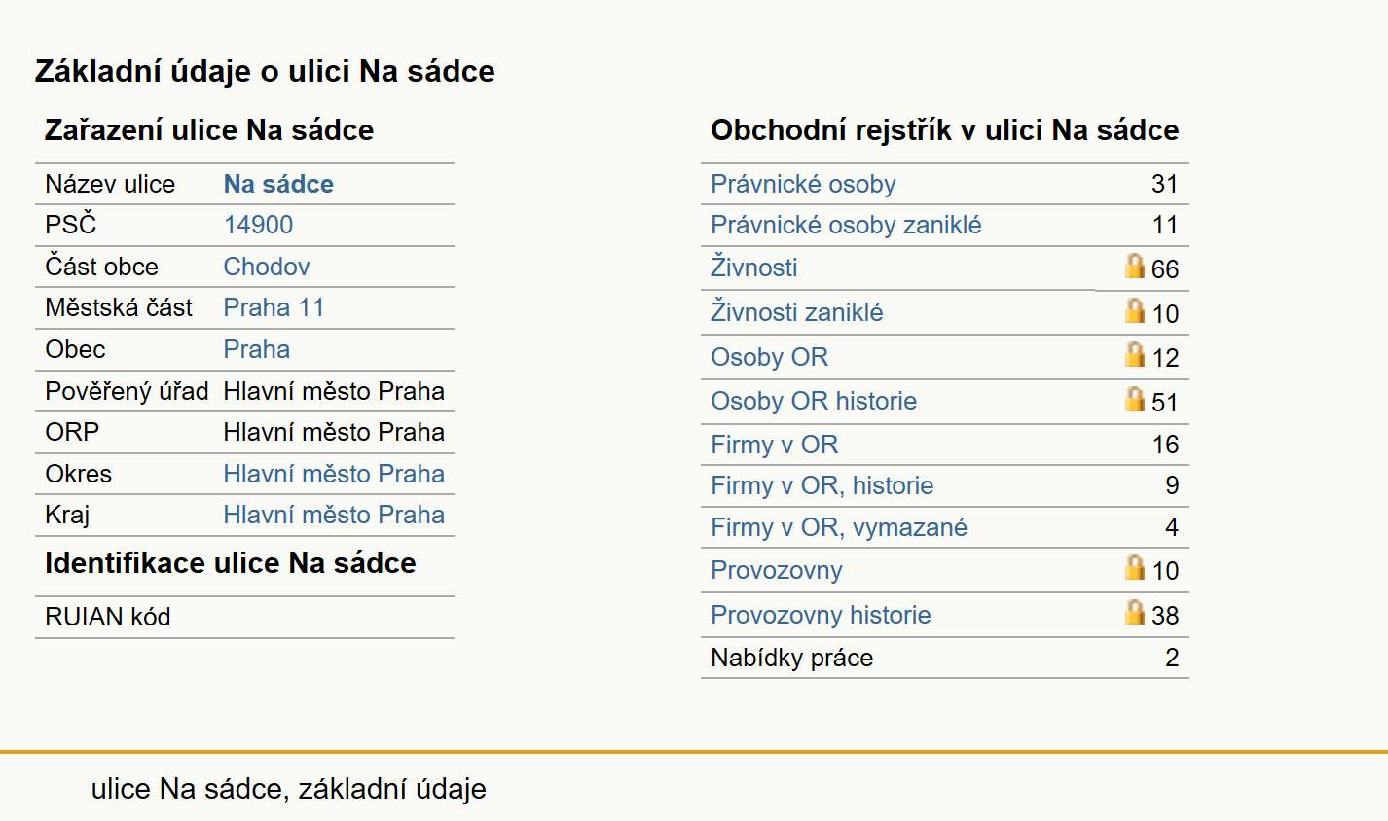Click the lock icon next to Živnosti zaniklé
Image resolution: width=1388 pixels, height=821 pixels.
pyautogui.click(x=1134, y=310)
